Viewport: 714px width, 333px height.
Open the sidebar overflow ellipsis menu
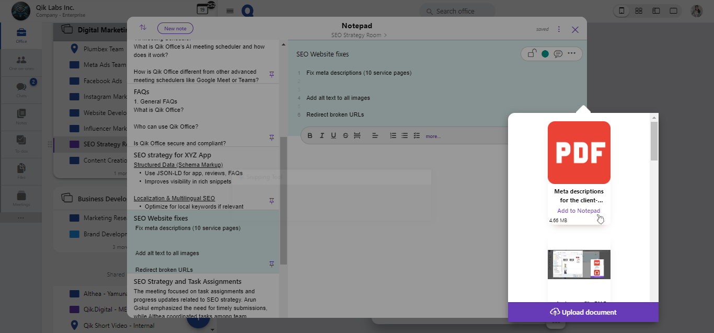(21, 217)
